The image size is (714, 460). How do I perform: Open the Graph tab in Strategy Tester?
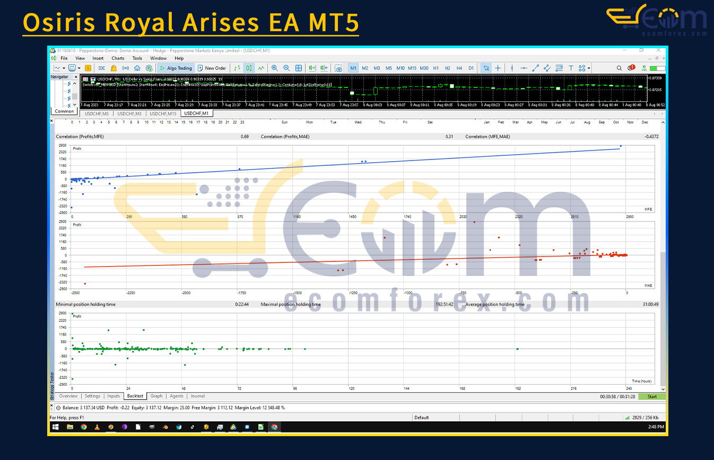pos(156,396)
